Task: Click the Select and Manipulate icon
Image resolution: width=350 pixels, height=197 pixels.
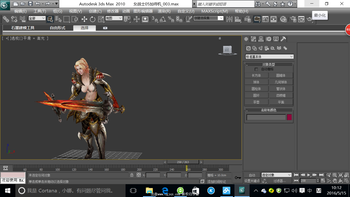Action: [x=137, y=19]
